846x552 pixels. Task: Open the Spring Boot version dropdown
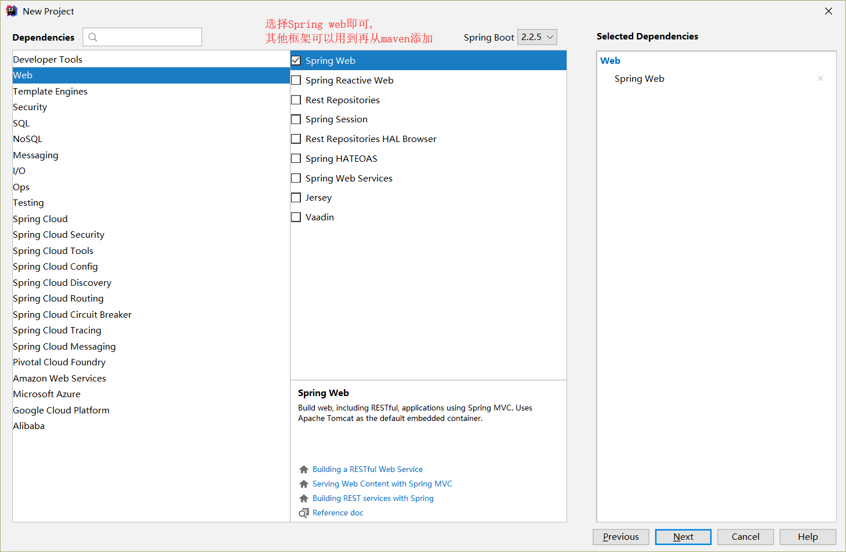pos(537,37)
